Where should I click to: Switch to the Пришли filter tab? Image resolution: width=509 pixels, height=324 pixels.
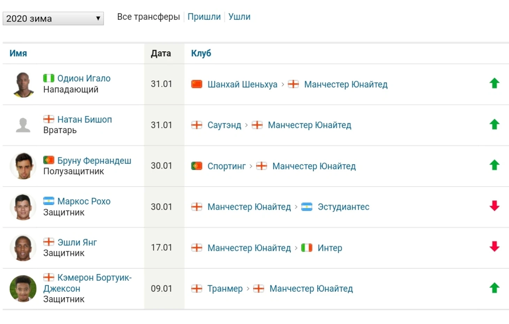204,17
